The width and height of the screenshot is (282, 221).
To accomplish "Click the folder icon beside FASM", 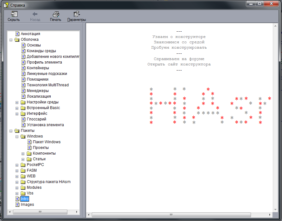I will pyautogui.click(x=23, y=170).
